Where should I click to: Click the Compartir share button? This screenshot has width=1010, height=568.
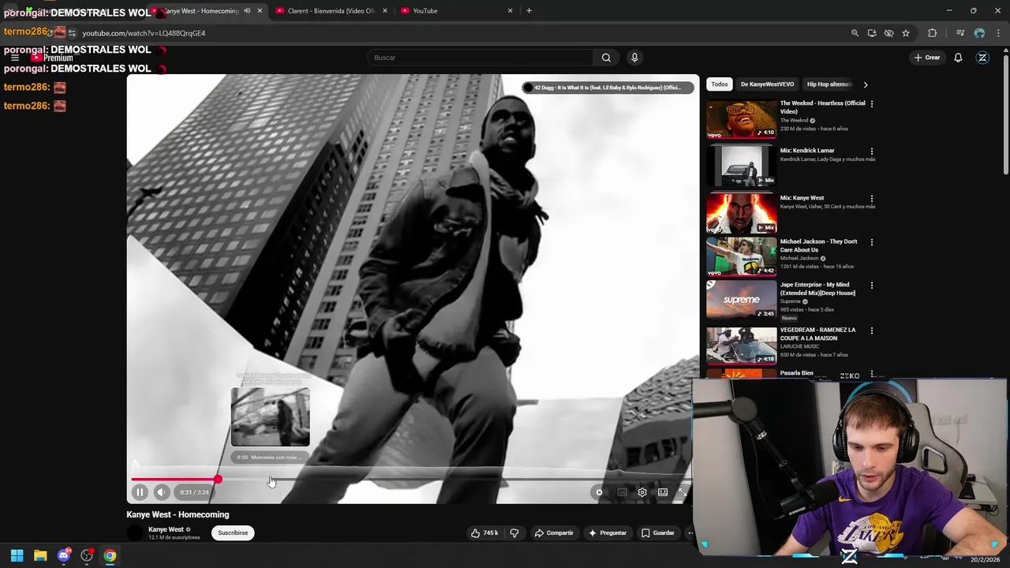click(554, 533)
